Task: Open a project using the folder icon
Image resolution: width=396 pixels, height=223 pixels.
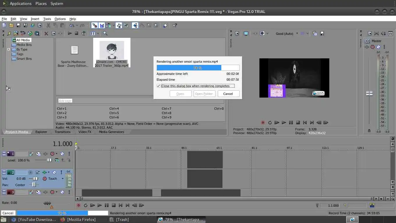Action: pos(11,25)
